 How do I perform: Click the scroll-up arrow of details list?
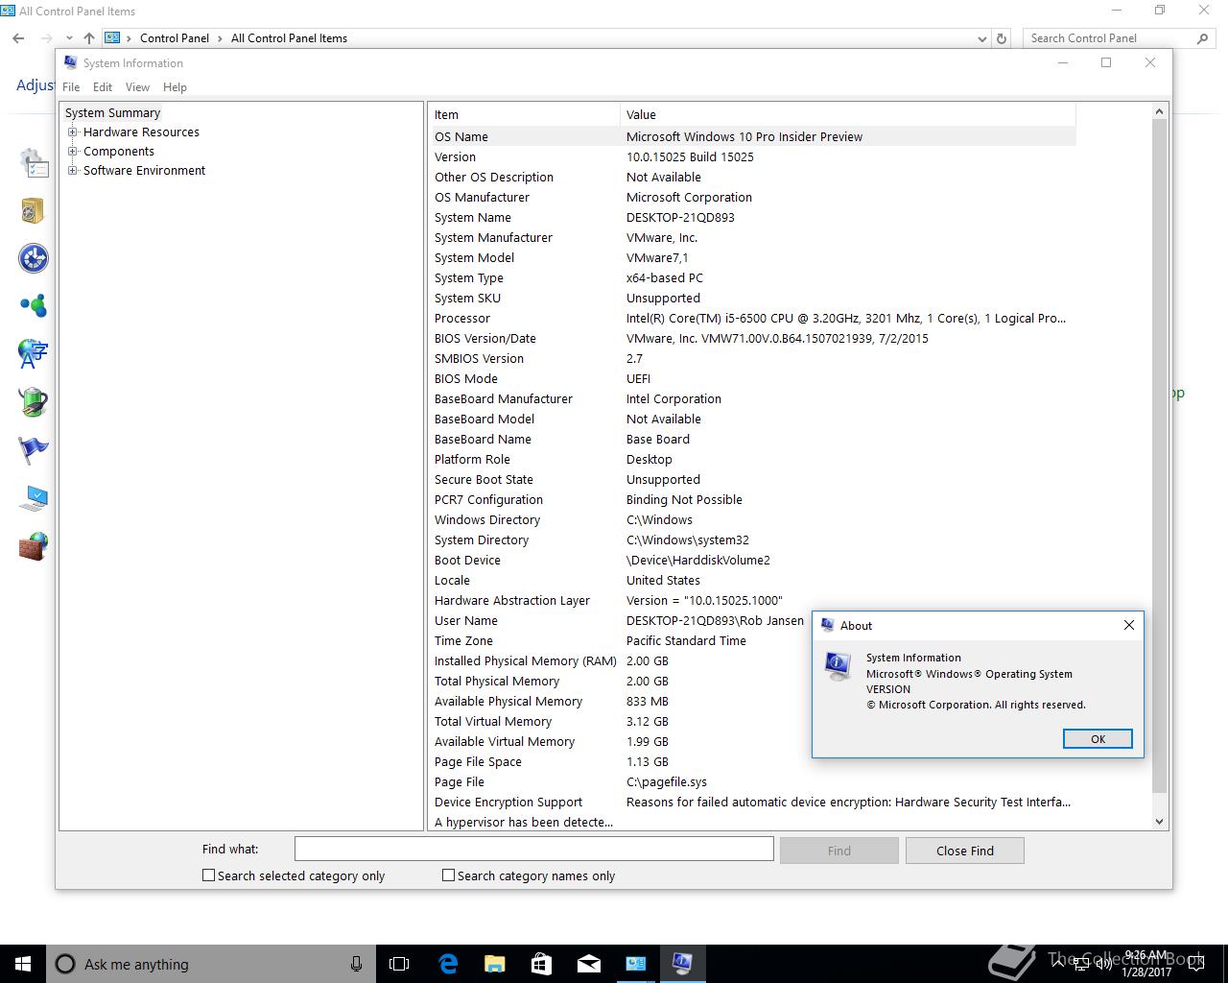[1159, 111]
